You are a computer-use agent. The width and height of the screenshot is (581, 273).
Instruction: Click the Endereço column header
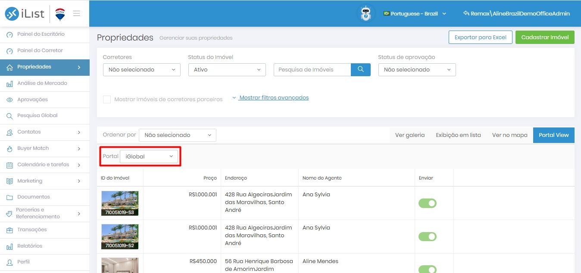pyautogui.click(x=236, y=178)
